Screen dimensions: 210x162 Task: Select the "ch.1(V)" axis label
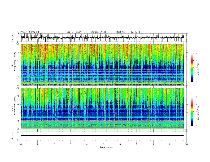(13, 38)
